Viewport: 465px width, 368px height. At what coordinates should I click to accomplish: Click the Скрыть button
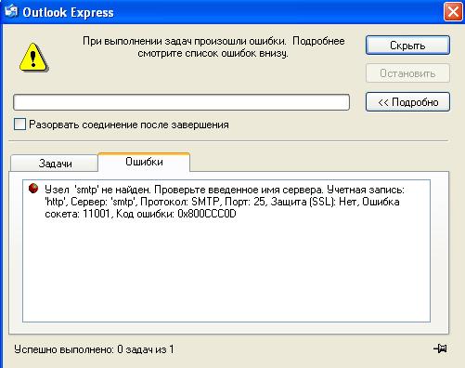pos(407,46)
